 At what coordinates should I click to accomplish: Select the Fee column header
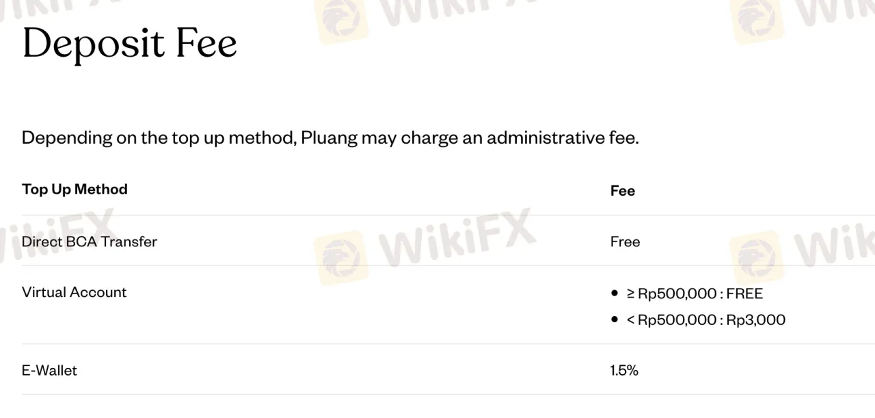622,191
